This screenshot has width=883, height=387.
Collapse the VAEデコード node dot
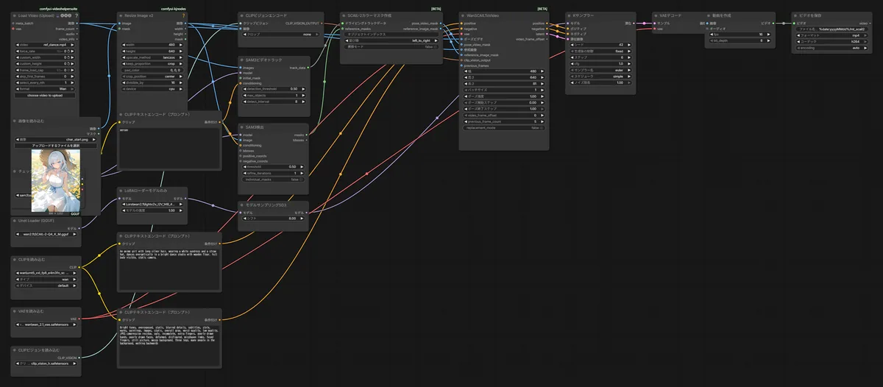pyautogui.click(x=656, y=15)
